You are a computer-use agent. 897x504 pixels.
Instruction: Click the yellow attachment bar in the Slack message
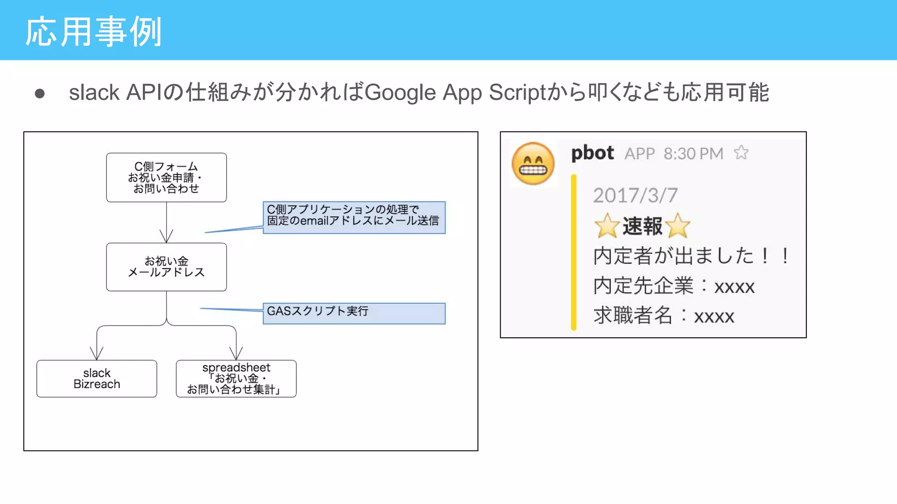tap(574, 252)
